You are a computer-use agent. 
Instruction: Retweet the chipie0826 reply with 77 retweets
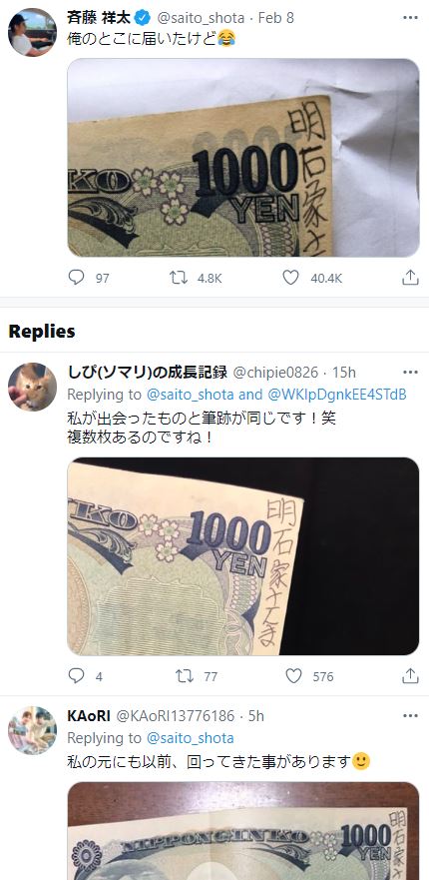tap(185, 675)
